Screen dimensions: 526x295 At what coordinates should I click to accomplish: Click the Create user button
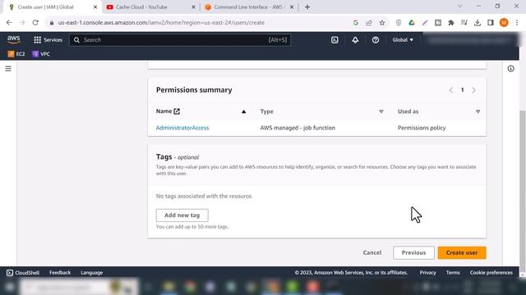[x=462, y=253]
